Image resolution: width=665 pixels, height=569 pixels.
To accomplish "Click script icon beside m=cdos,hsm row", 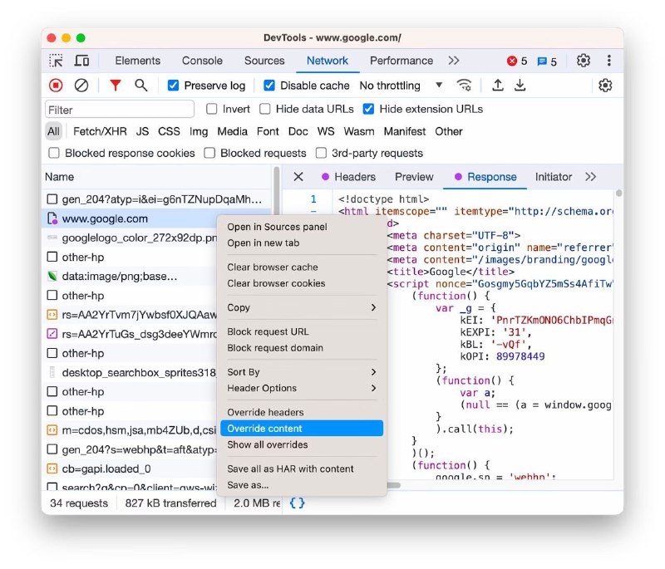I will pyautogui.click(x=52, y=430).
